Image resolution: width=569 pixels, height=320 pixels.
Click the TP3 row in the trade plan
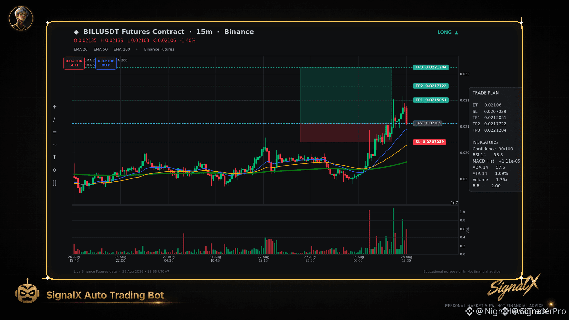point(489,130)
